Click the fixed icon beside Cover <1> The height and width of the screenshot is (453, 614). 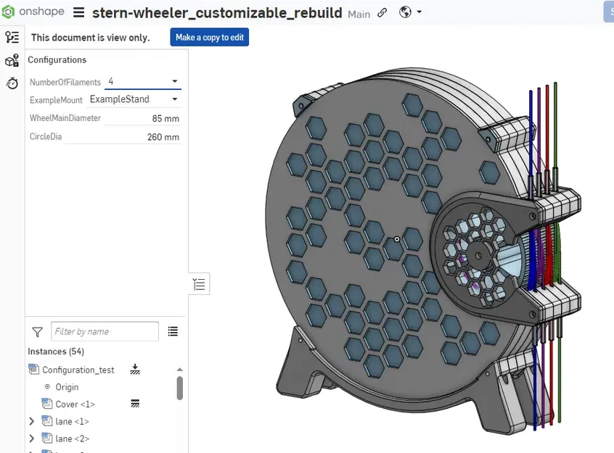click(135, 404)
